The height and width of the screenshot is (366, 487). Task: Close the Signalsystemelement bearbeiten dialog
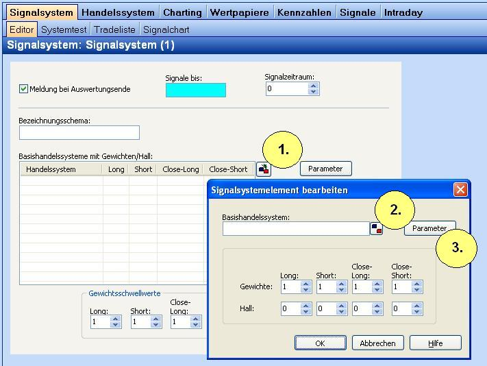pos(460,190)
